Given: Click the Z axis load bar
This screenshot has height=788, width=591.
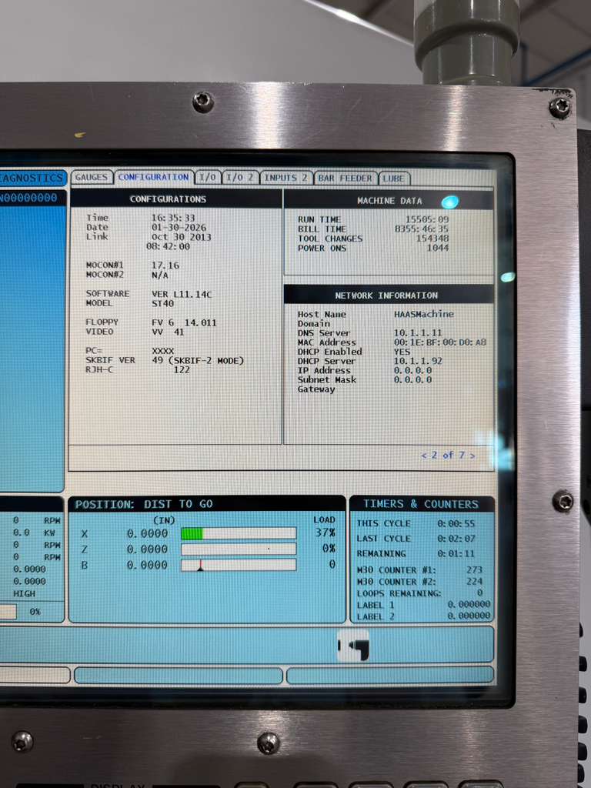Looking at the screenshot, I should click(238, 549).
